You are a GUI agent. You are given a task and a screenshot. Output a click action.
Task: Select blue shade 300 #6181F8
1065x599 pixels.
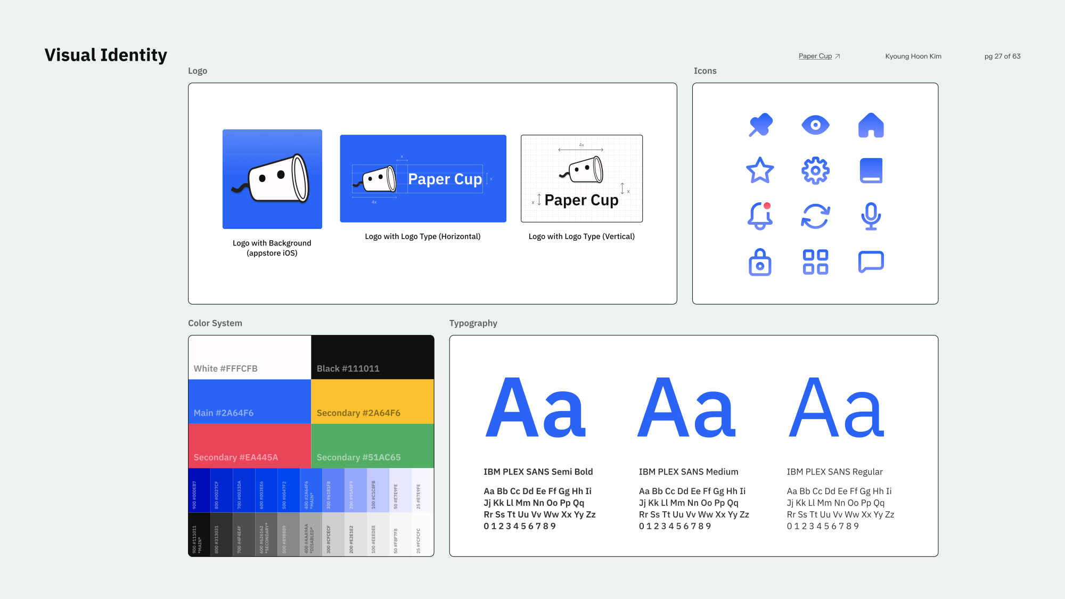click(334, 490)
